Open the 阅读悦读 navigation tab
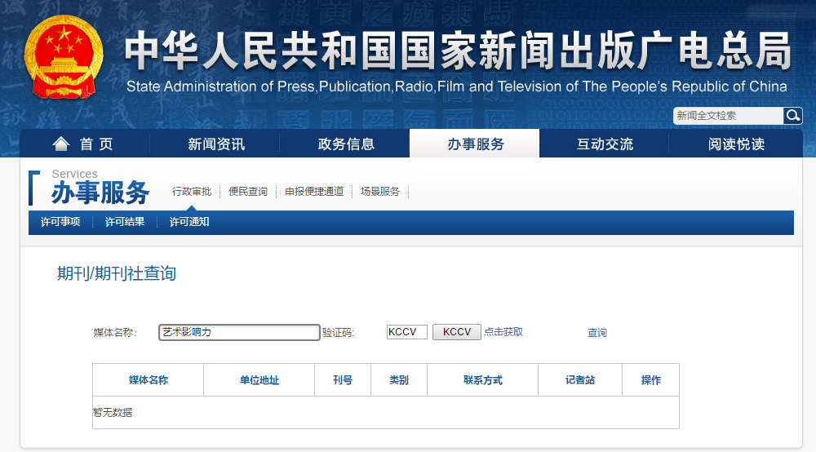816x452 pixels. pyautogui.click(x=736, y=144)
